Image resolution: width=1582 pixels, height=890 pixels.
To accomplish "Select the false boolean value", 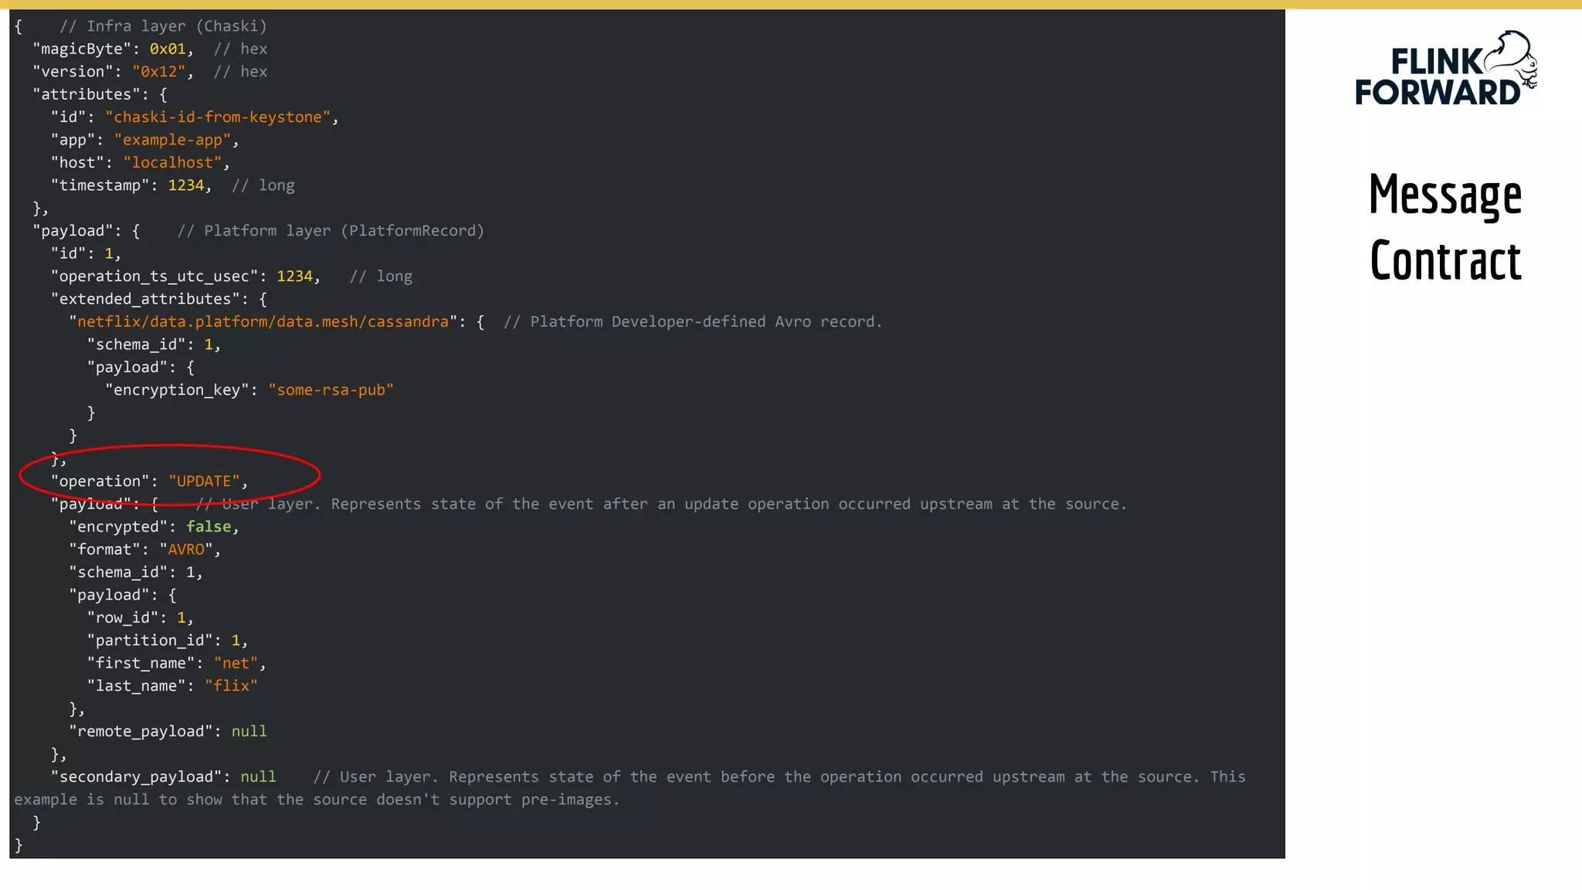I will (209, 527).
